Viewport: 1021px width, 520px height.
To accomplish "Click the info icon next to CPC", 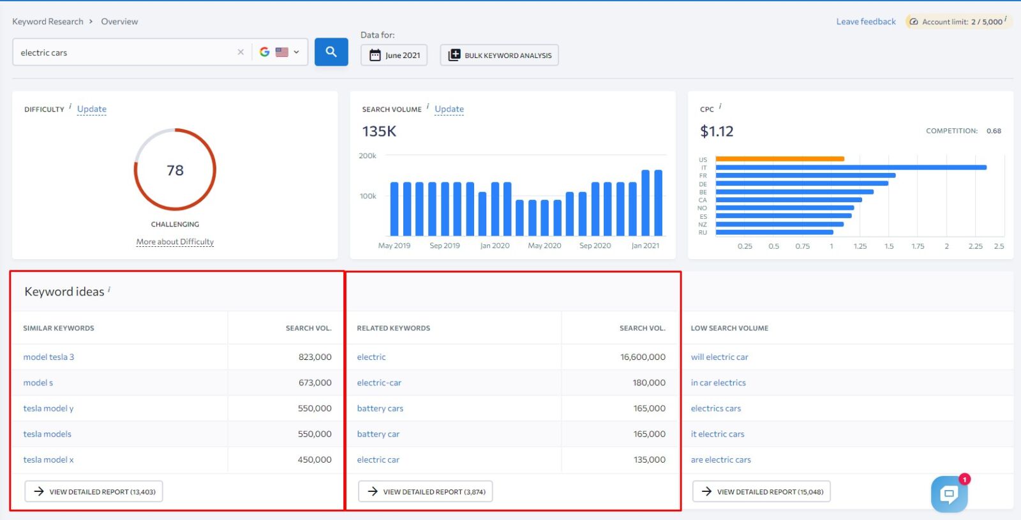I will click(720, 107).
